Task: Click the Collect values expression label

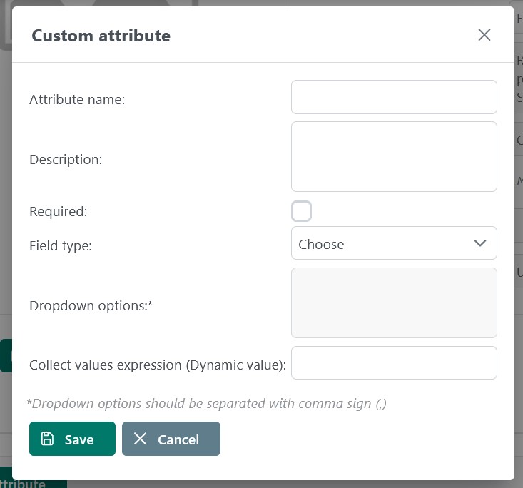Action: tap(157, 365)
